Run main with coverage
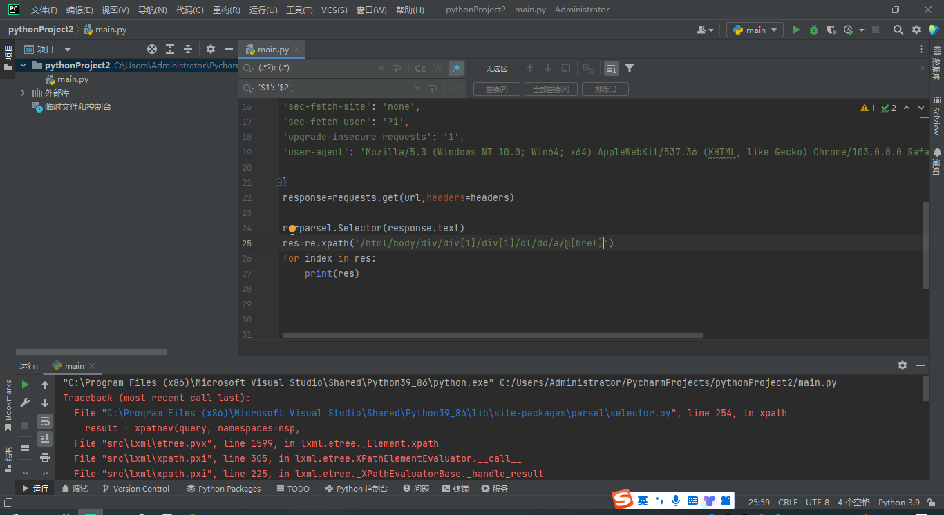Viewport: 944px width, 515px height. (831, 30)
